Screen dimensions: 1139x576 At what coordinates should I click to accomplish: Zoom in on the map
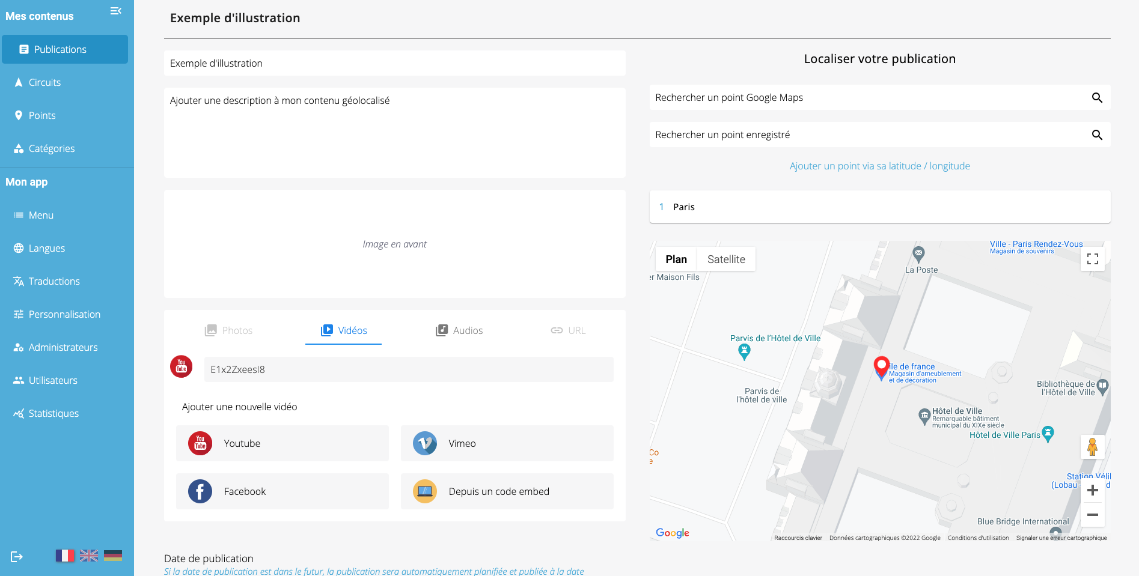click(x=1092, y=491)
